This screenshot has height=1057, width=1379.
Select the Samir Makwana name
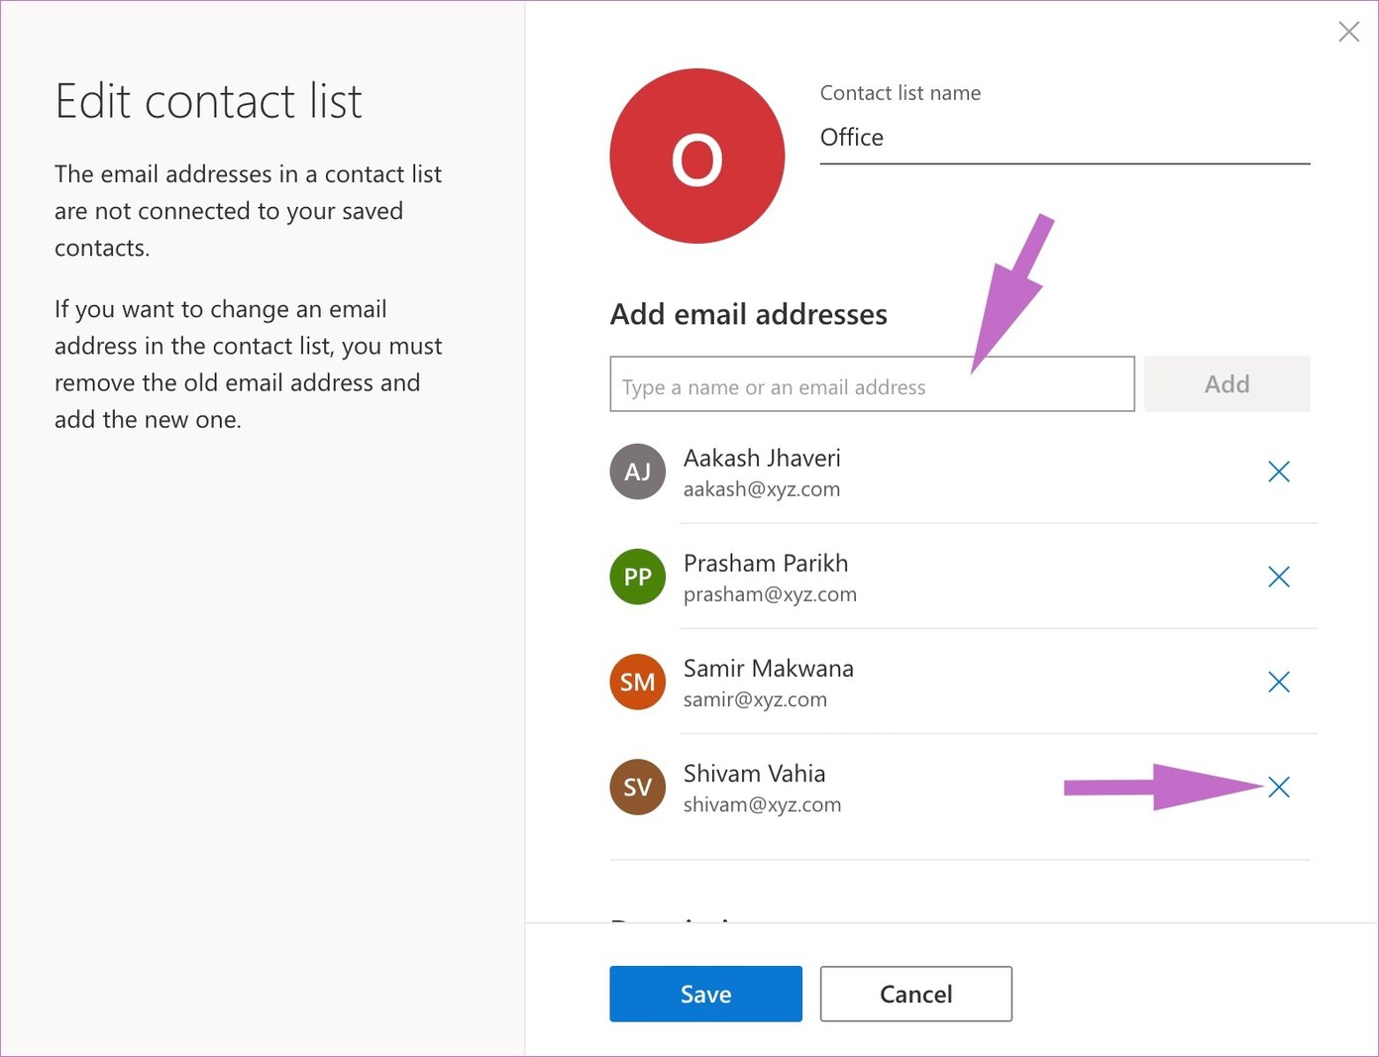click(769, 668)
